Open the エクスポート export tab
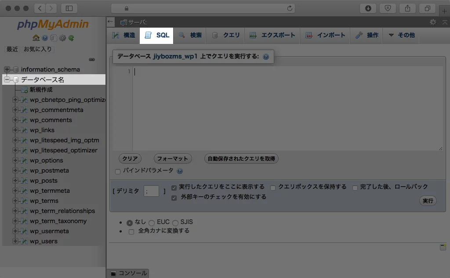This screenshot has height=278, width=450. click(x=272, y=35)
